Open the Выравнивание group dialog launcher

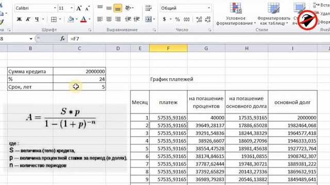[x=155, y=30]
